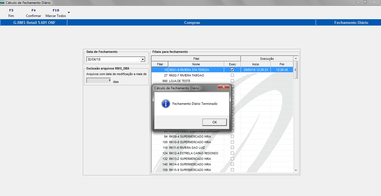Check Exec for filial 108 RK10-8 SUPERMERCADO HIRA
Viewport: 381px width, 196px height.
pyautogui.click(x=232, y=142)
